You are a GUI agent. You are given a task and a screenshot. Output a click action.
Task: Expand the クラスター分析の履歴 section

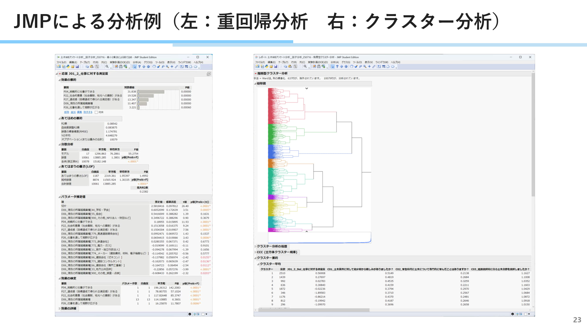click(255, 246)
